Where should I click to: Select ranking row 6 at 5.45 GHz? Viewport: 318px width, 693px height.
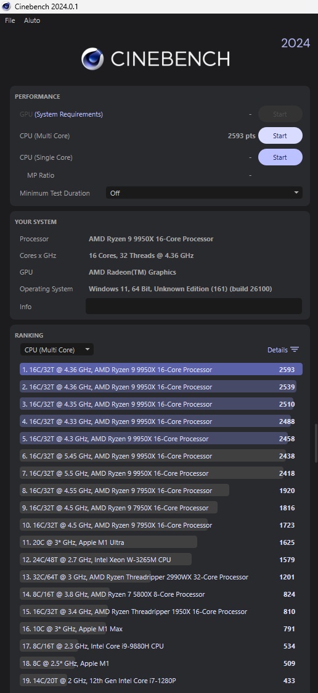(x=161, y=455)
